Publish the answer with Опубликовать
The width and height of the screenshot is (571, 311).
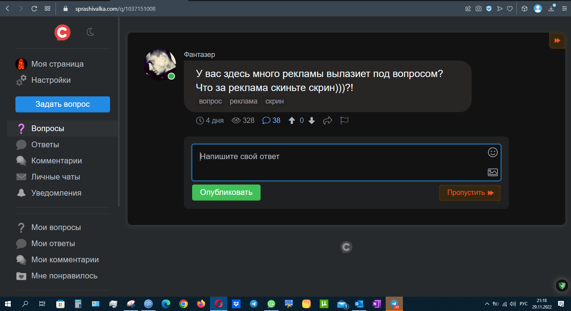click(x=226, y=192)
